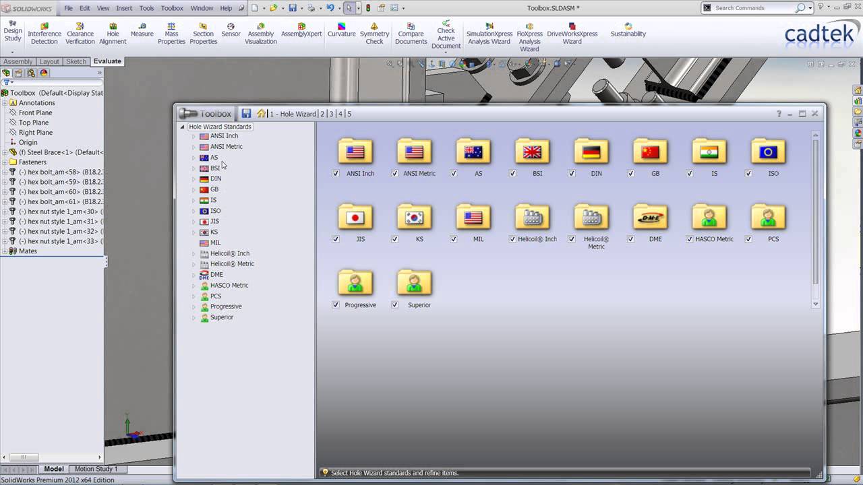The image size is (863, 485).
Task: Select the Model tab at the bottom
Action: (x=53, y=469)
